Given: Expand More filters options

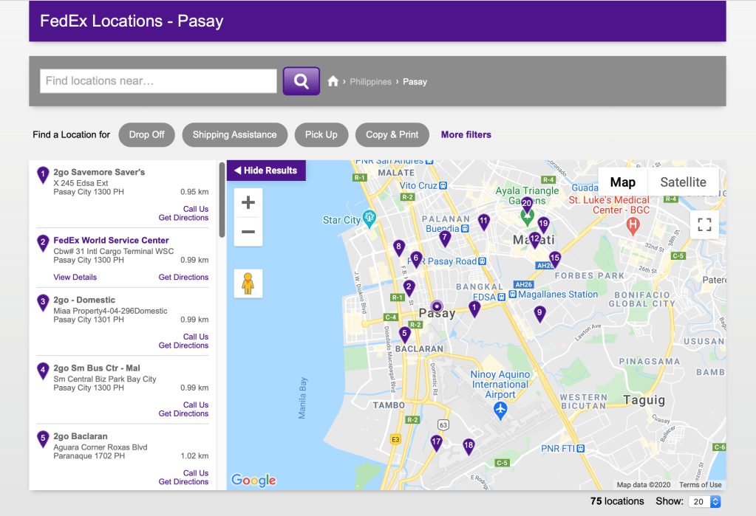Looking at the screenshot, I should coord(466,134).
